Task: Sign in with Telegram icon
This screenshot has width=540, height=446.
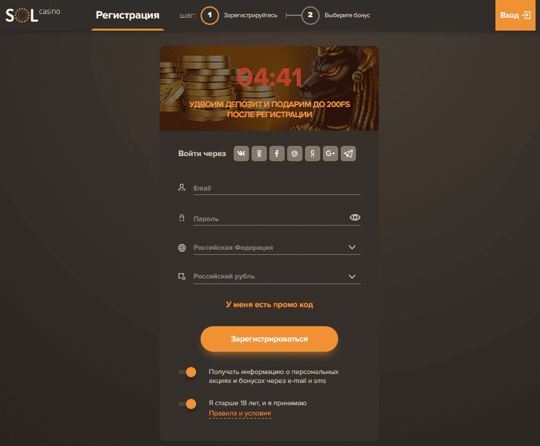Action: pyautogui.click(x=348, y=154)
